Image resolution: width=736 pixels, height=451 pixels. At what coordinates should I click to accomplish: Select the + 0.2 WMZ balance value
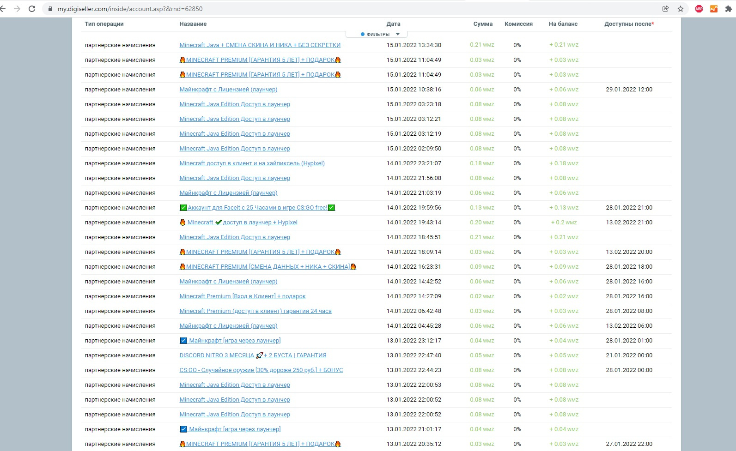click(564, 222)
